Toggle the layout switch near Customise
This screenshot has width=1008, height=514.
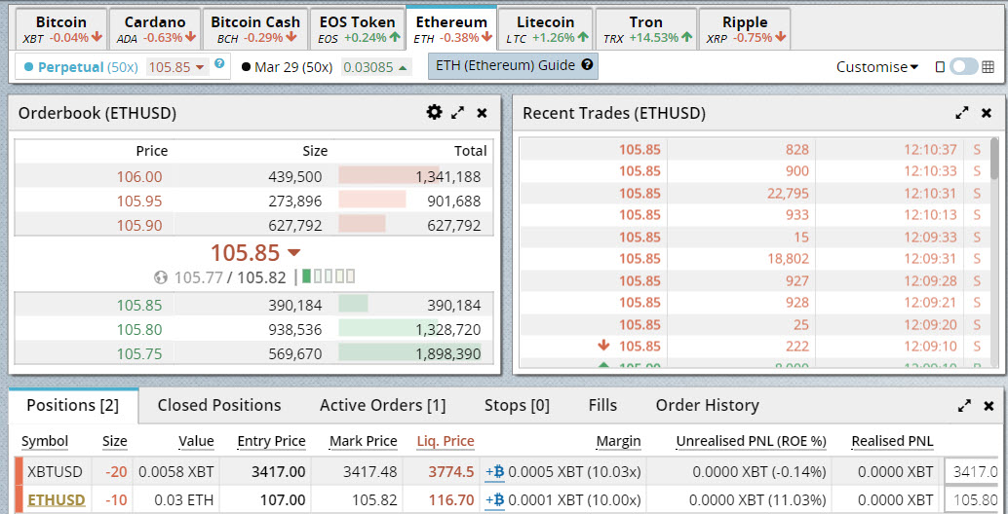tap(963, 67)
